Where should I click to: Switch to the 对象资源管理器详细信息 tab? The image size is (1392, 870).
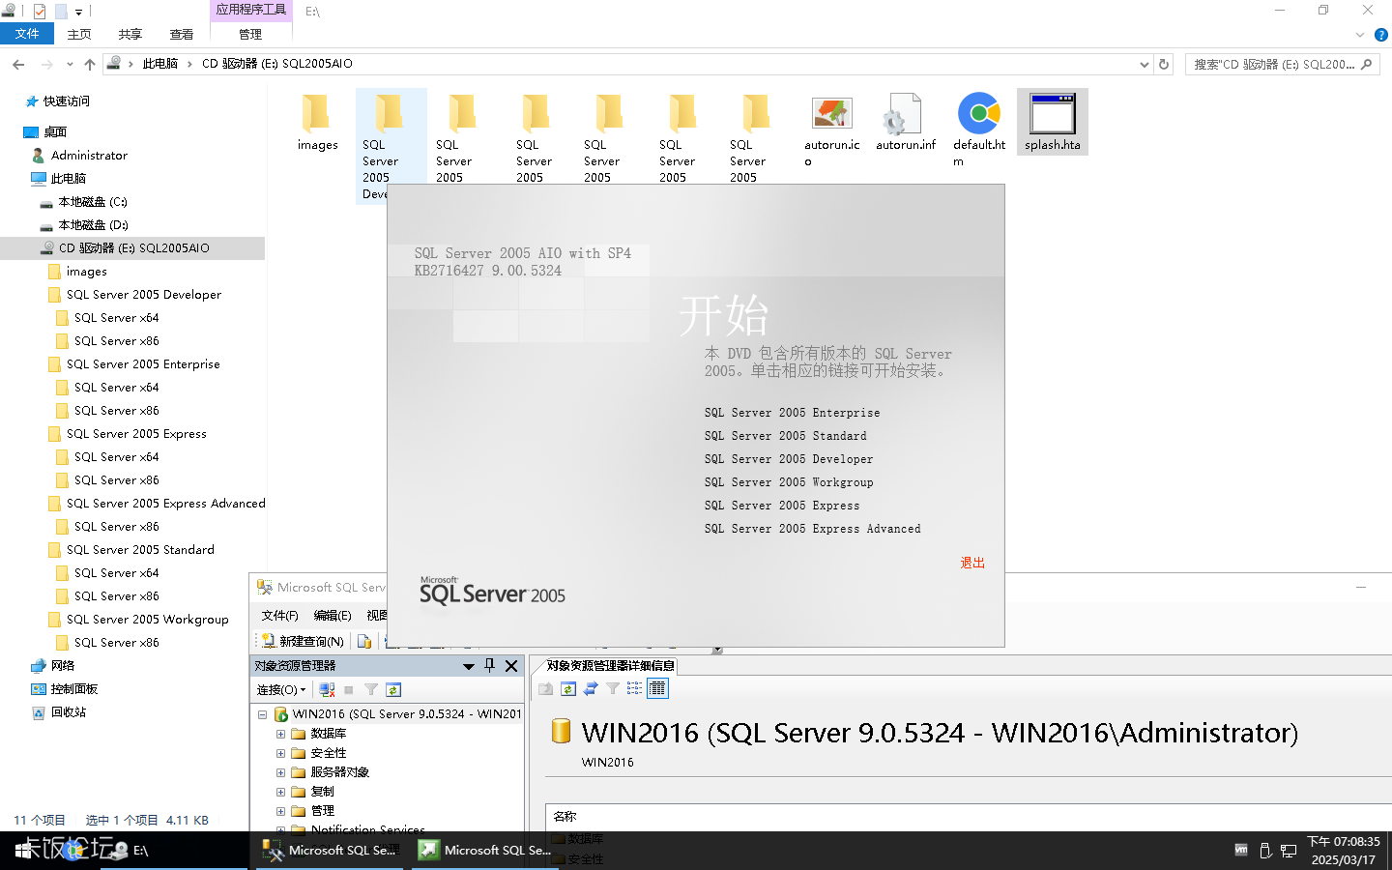click(x=609, y=665)
